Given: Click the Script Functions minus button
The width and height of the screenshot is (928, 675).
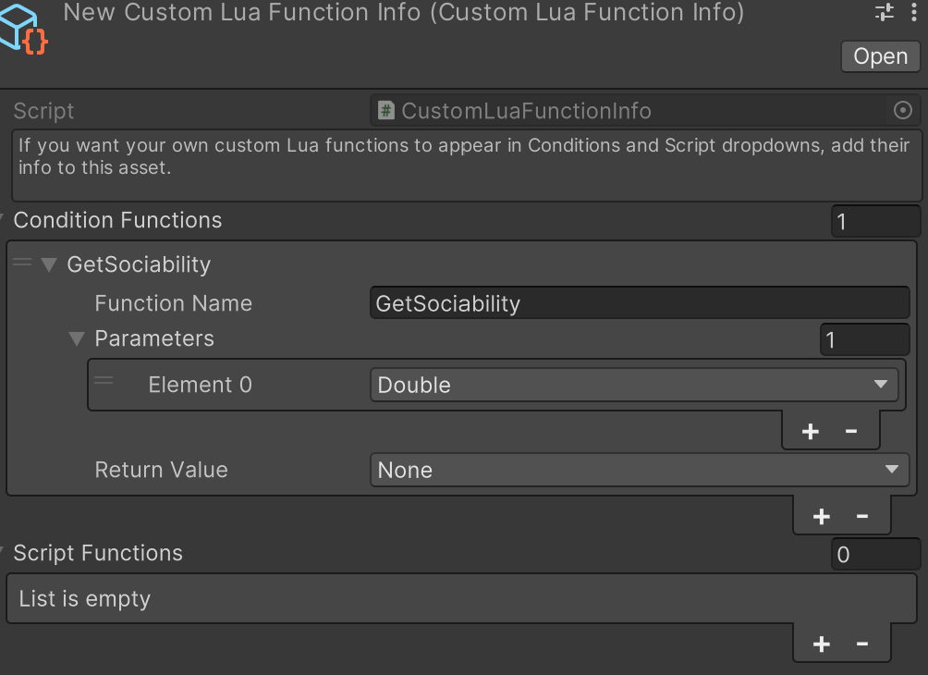Looking at the screenshot, I should (x=862, y=644).
